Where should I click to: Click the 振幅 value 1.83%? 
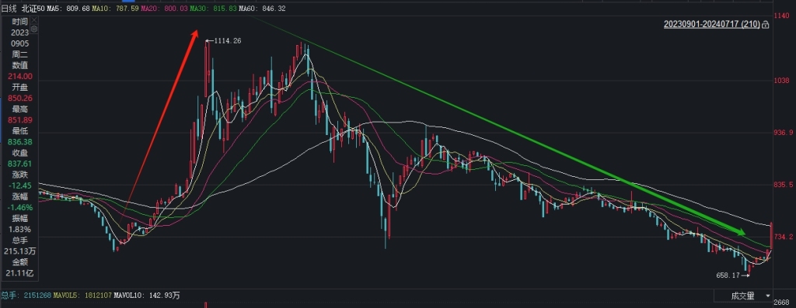tap(20, 229)
